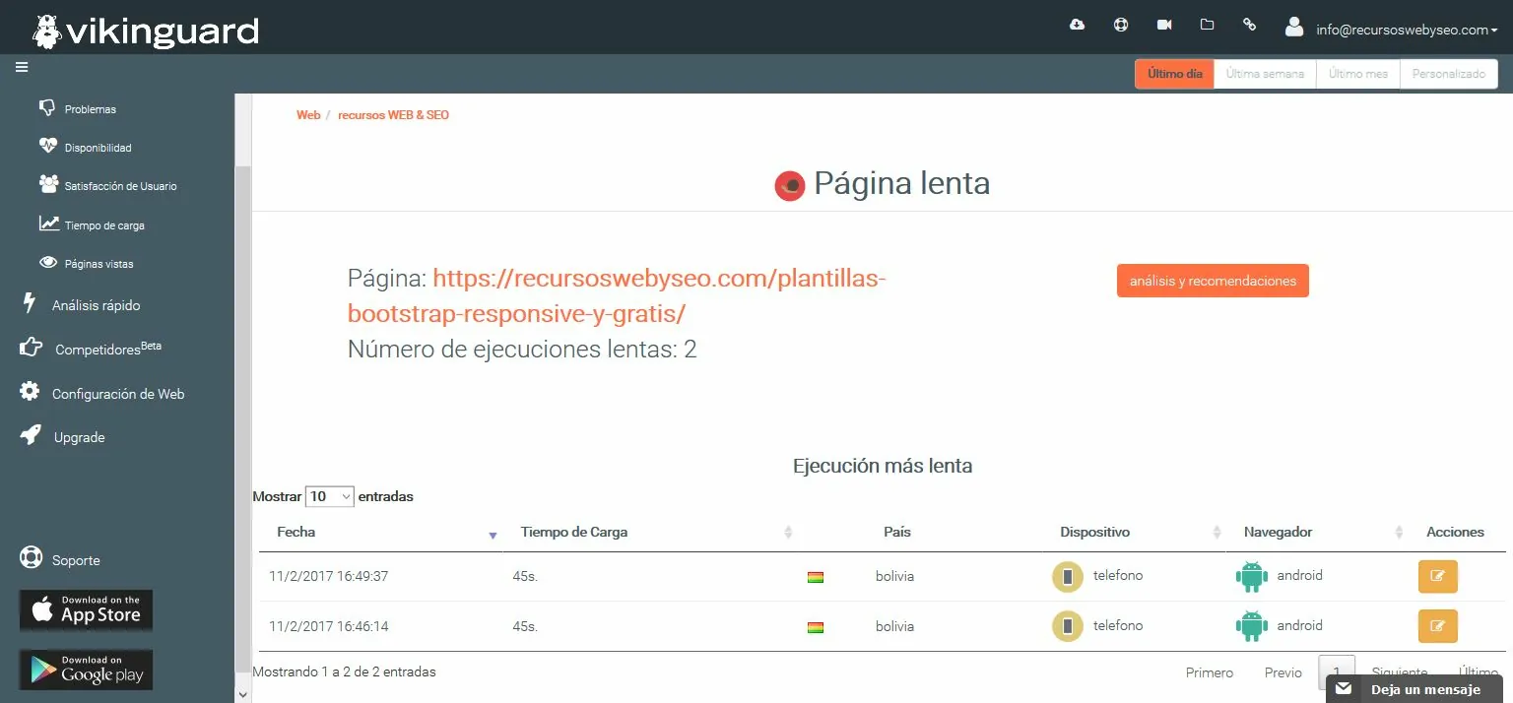Click the heartbeat Disponibilidad icon
The image size is (1513, 703).
click(x=48, y=146)
